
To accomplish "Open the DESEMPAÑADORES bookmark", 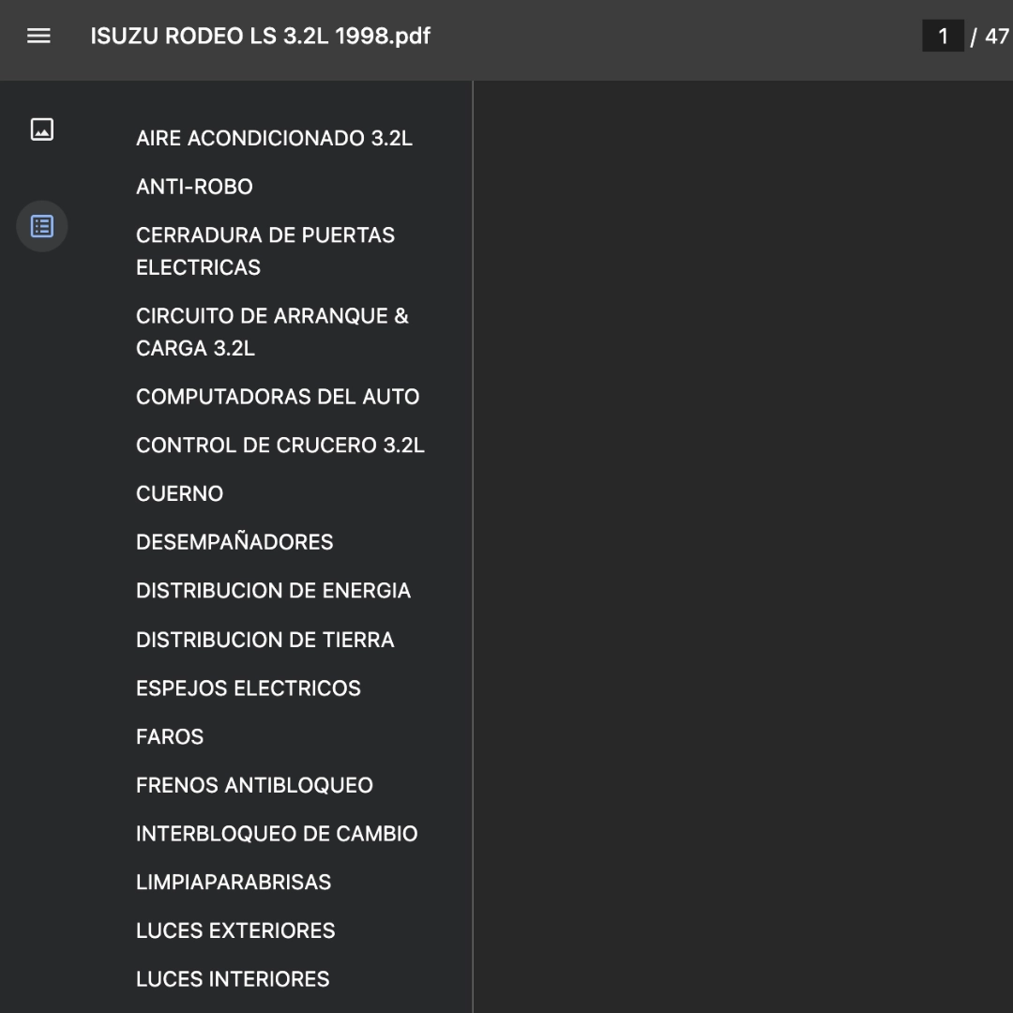I will click(234, 542).
